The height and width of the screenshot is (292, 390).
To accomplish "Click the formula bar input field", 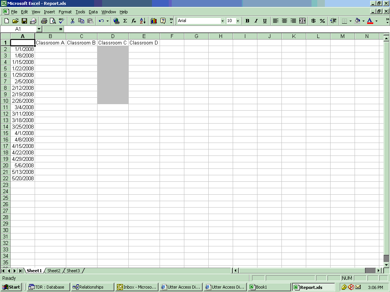I will [226, 29].
